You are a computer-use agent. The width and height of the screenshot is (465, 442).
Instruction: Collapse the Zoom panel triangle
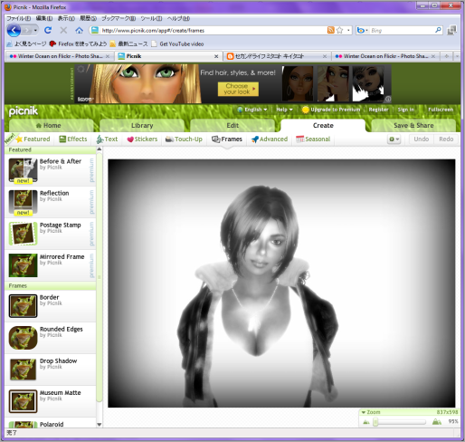364,412
